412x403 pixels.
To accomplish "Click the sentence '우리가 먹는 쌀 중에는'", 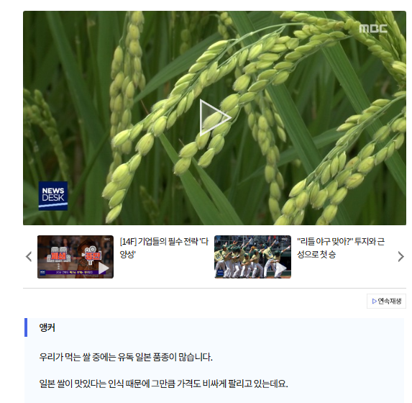I will 126,357.
